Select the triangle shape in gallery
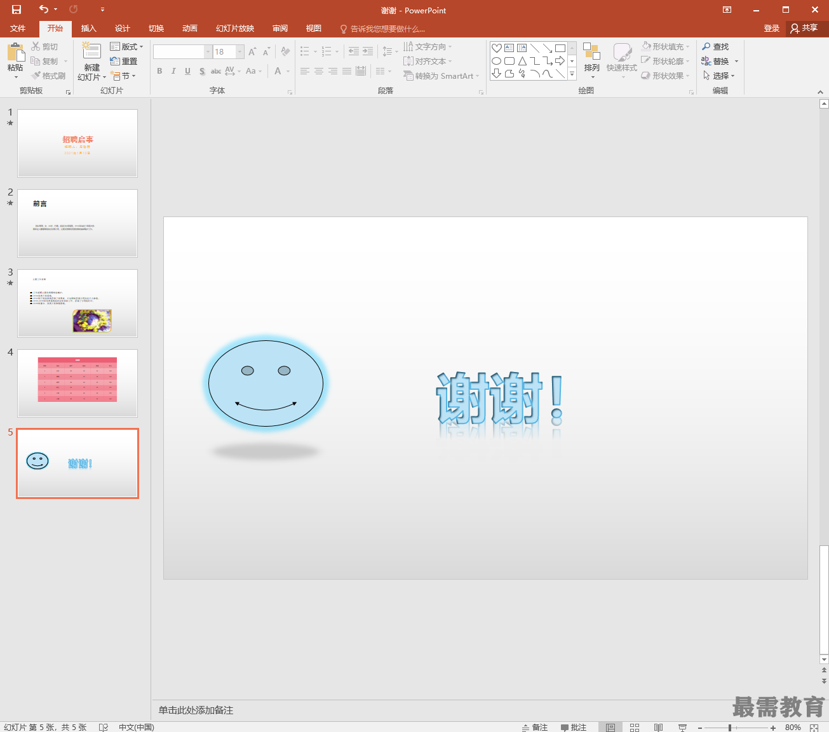This screenshot has height=732, width=829. (x=522, y=61)
